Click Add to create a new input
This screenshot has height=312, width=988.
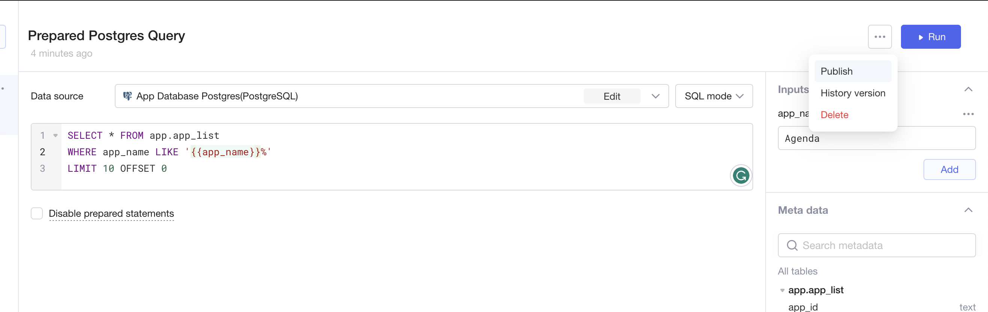point(949,169)
